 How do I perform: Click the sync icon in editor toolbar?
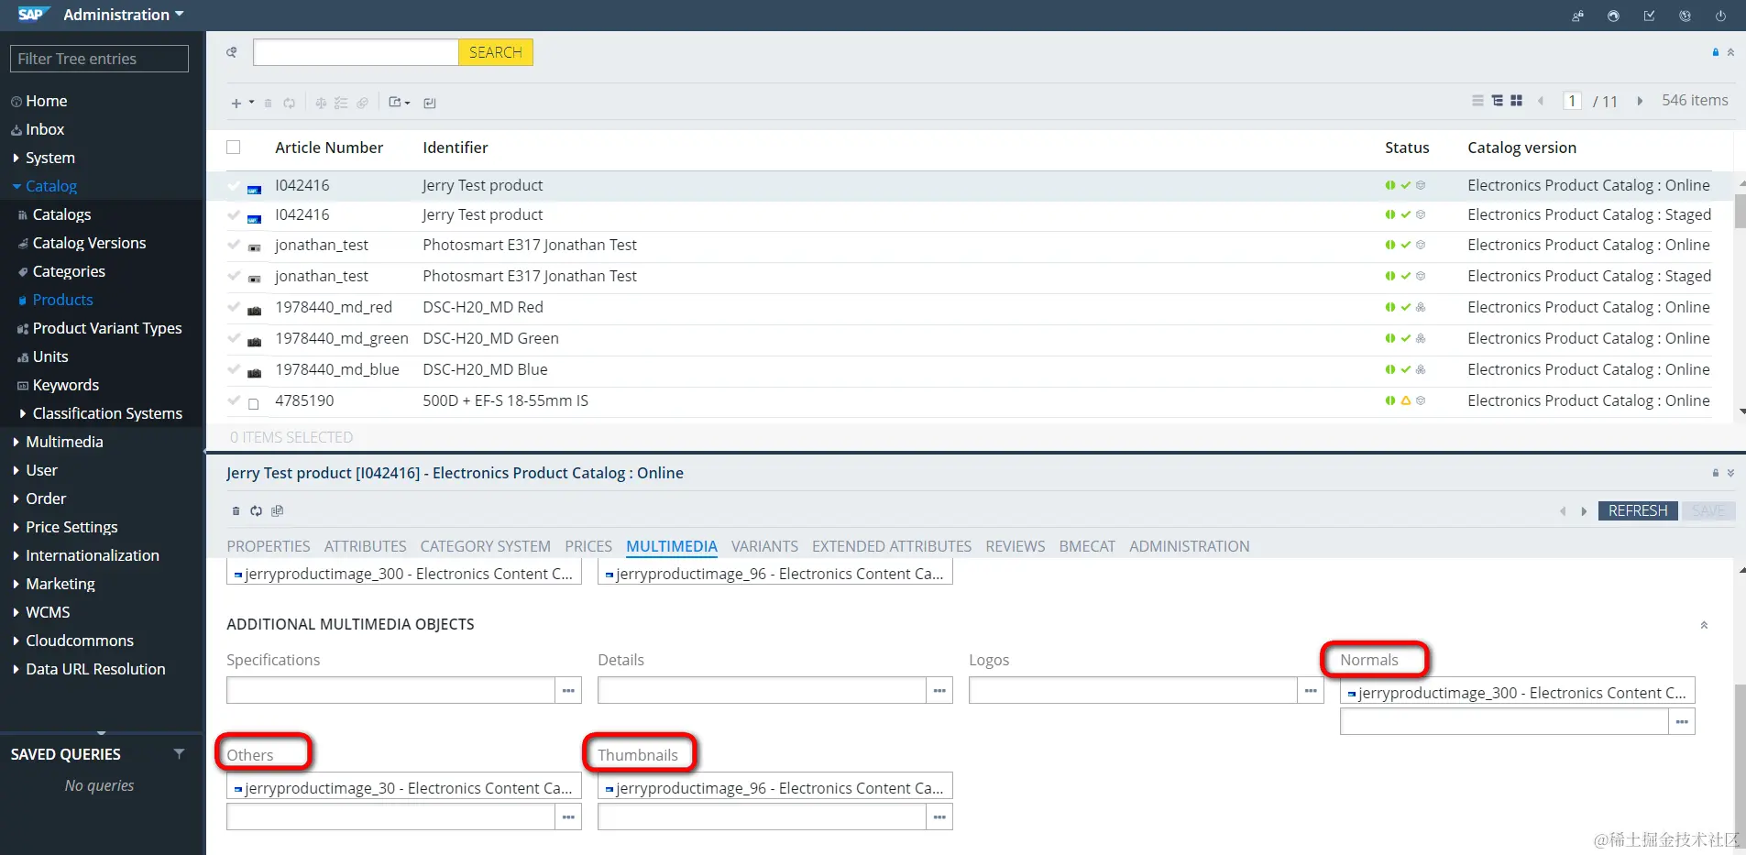(256, 511)
